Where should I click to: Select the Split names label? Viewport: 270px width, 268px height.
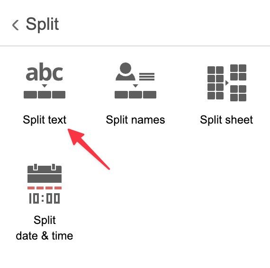pyautogui.click(x=135, y=120)
